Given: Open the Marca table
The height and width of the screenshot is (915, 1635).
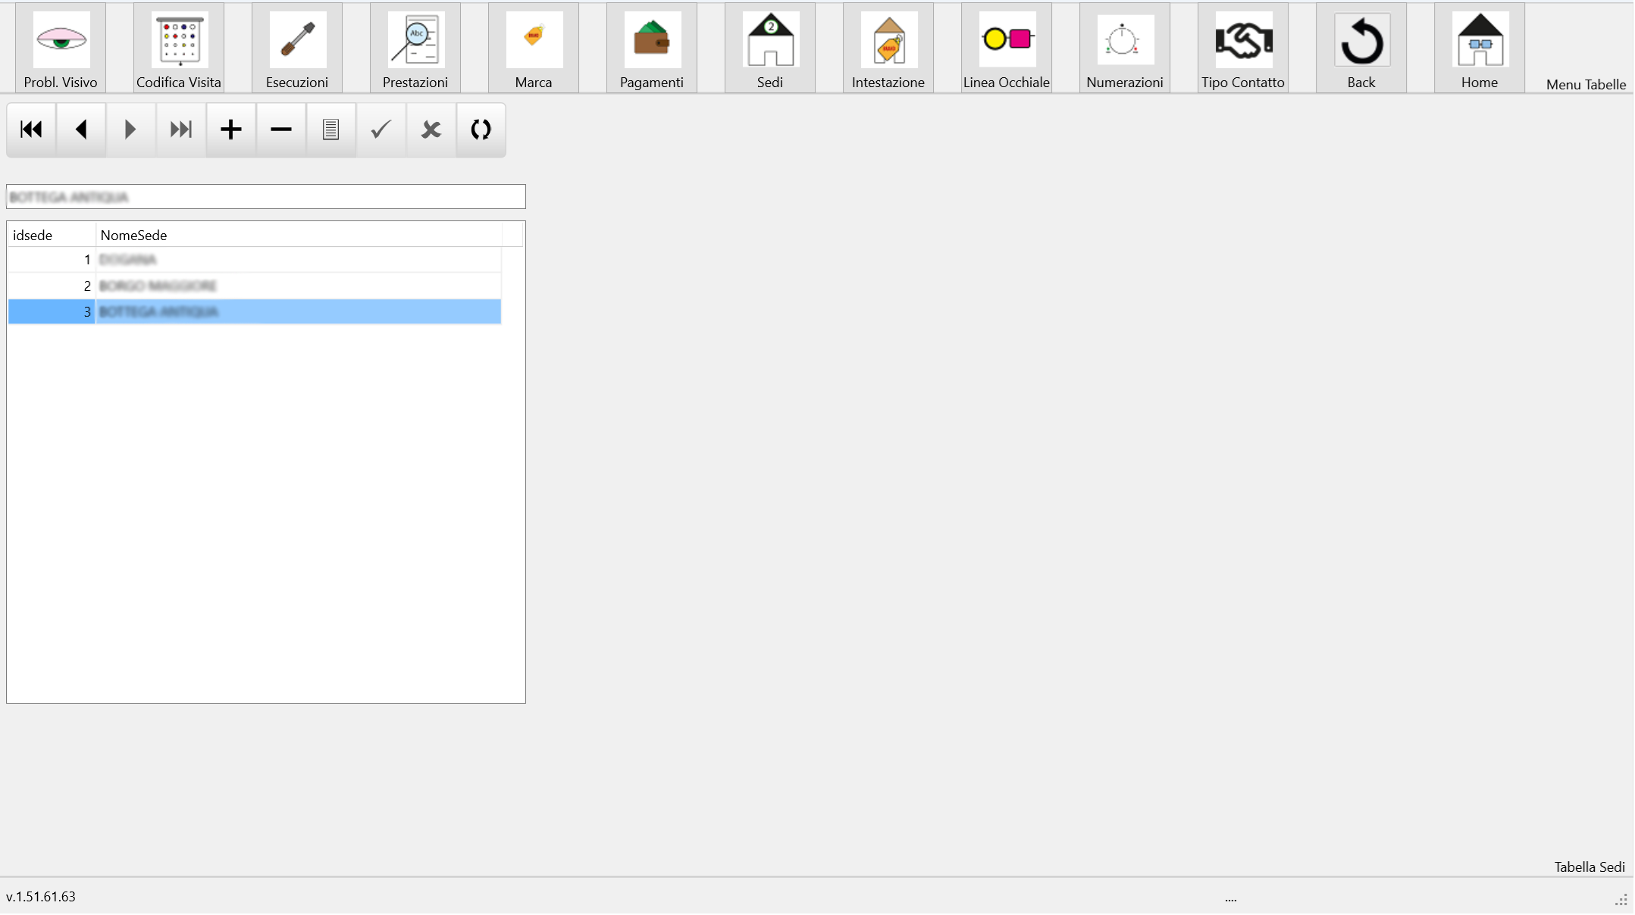Looking at the screenshot, I should point(534,48).
